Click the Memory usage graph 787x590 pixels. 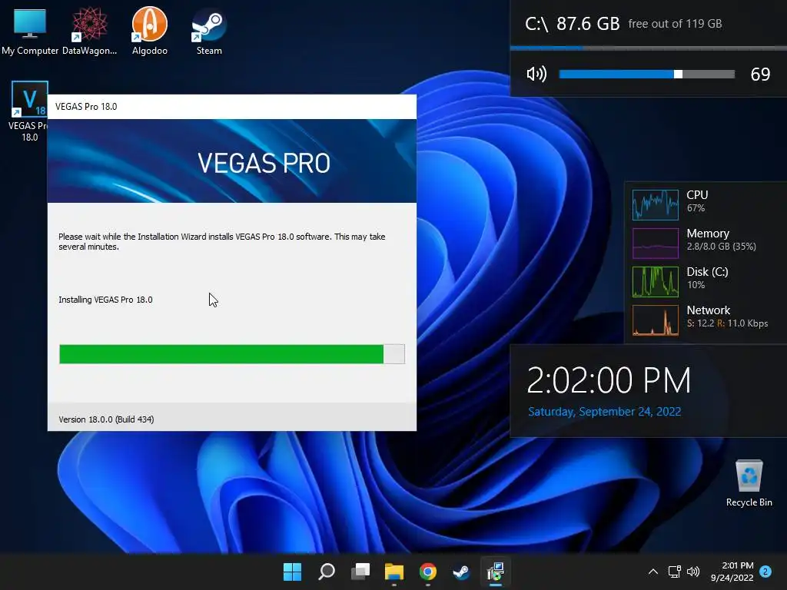655,244
